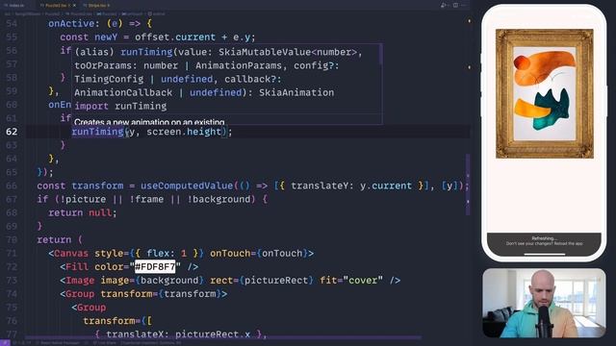Image resolution: width=616 pixels, height=346 pixels.
Task: Click the editor vertical scrollbar minimap area
Action: (x=468, y=185)
